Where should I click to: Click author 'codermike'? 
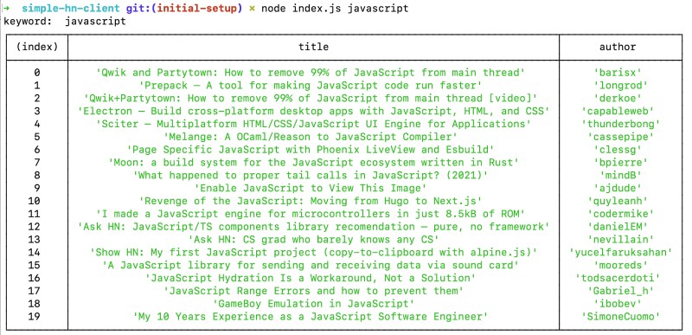pos(620,214)
